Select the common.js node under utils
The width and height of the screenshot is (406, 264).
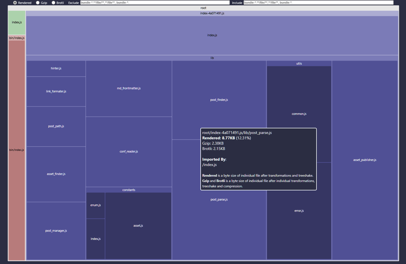(x=299, y=114)
